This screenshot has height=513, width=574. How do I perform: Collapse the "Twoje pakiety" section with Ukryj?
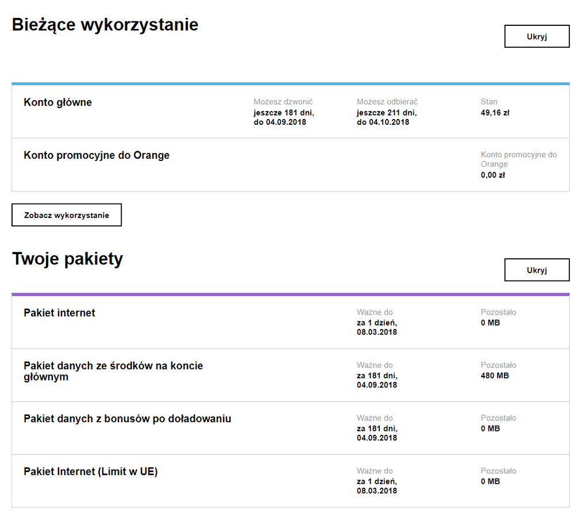tap(536, 269)
